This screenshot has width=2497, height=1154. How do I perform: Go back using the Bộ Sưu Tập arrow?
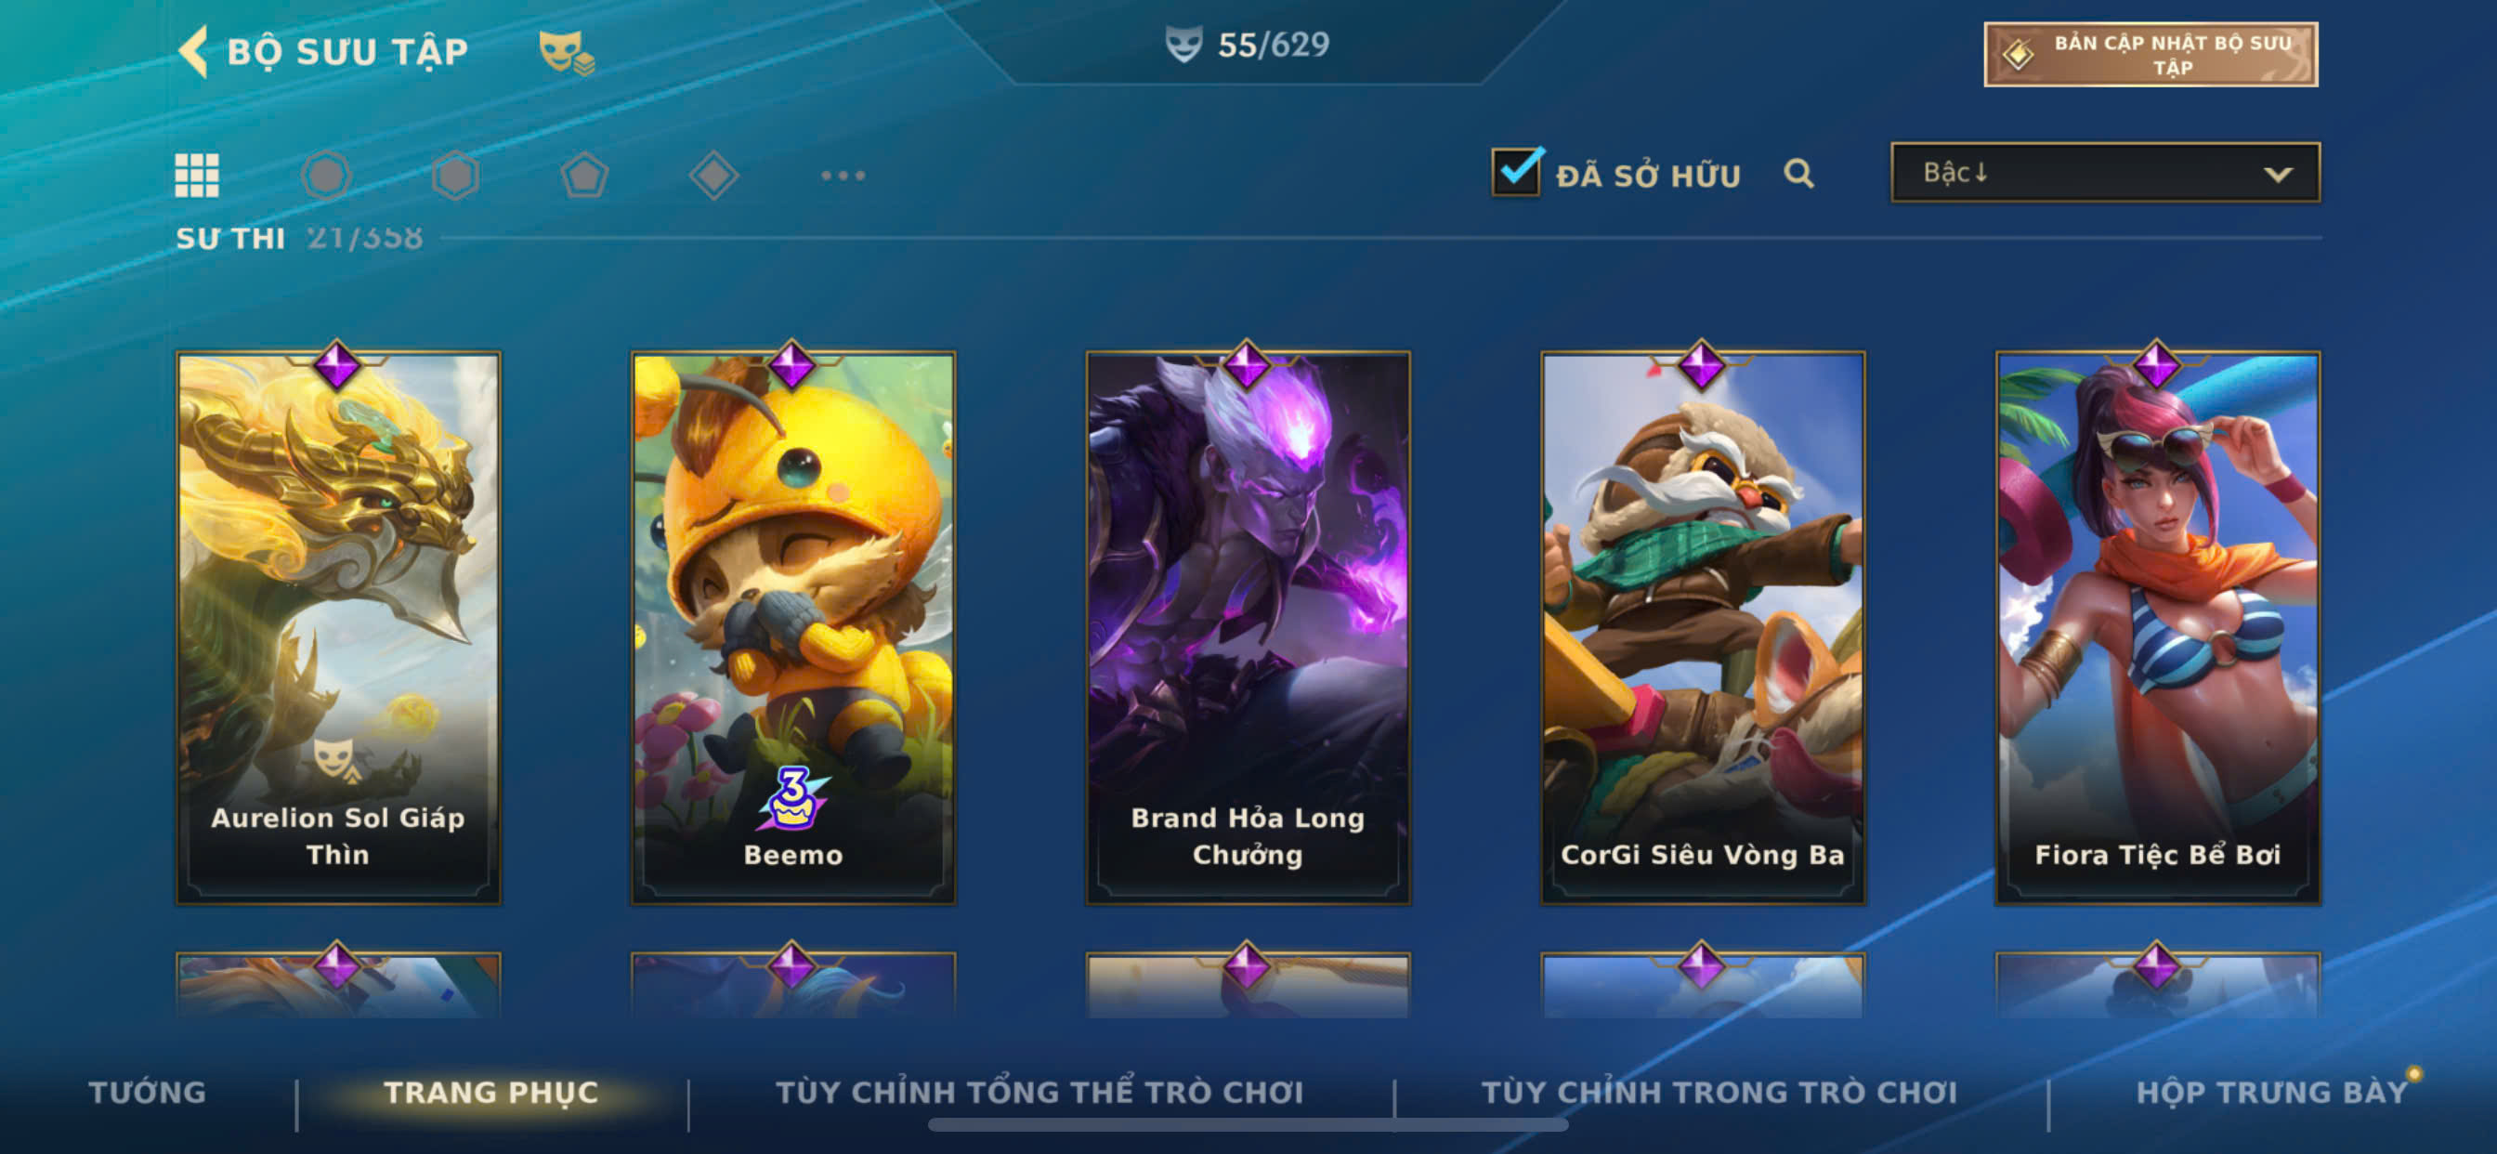click(193, 50)
